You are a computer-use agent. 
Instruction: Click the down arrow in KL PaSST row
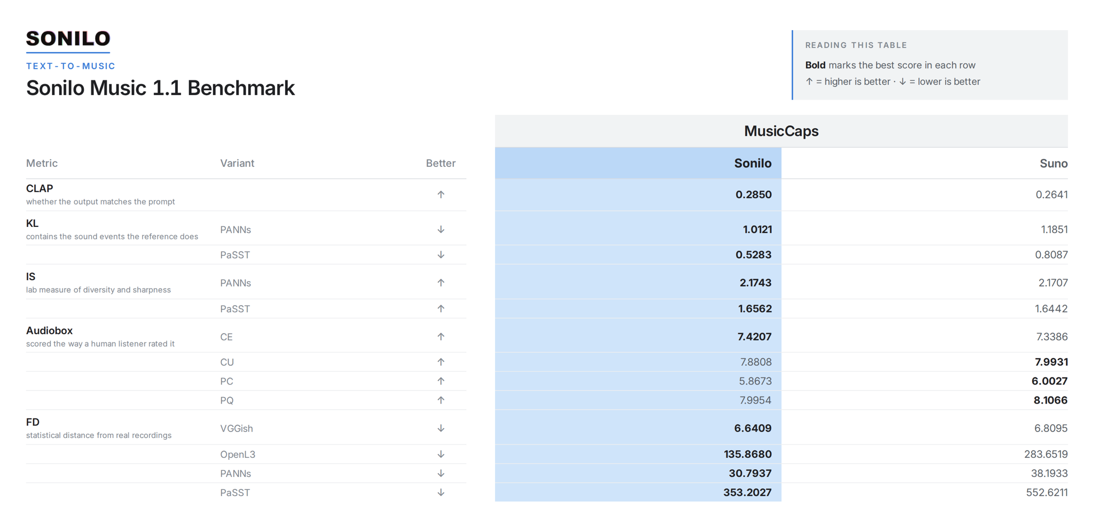click(x=441, y=255)
